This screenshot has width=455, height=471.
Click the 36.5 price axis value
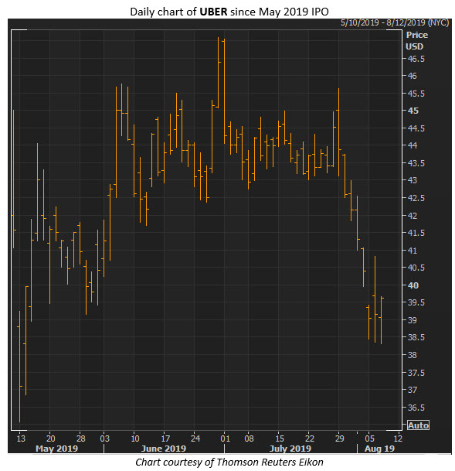click(416, 408)
